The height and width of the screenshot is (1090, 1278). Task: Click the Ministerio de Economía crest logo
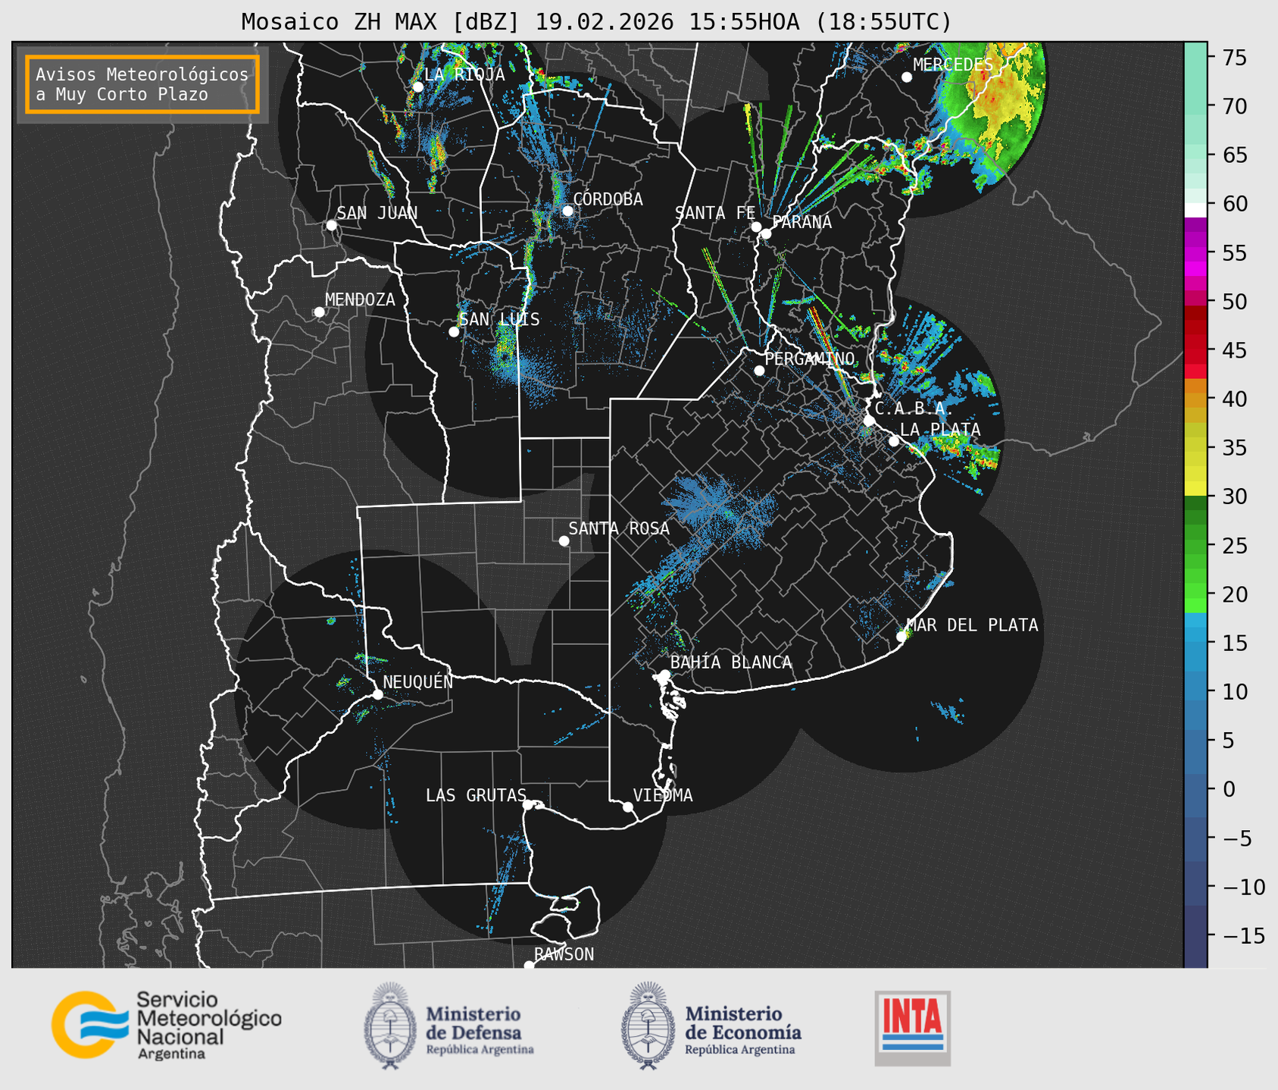coord(648,1026)
